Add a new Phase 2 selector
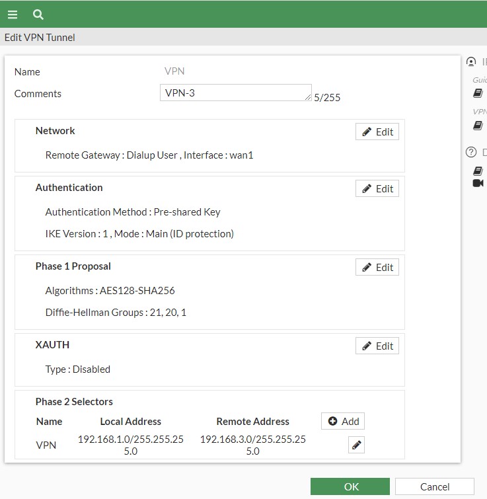The width and height of the screenshot is (487, 499). pyautogui.click(x=343, y=421)
